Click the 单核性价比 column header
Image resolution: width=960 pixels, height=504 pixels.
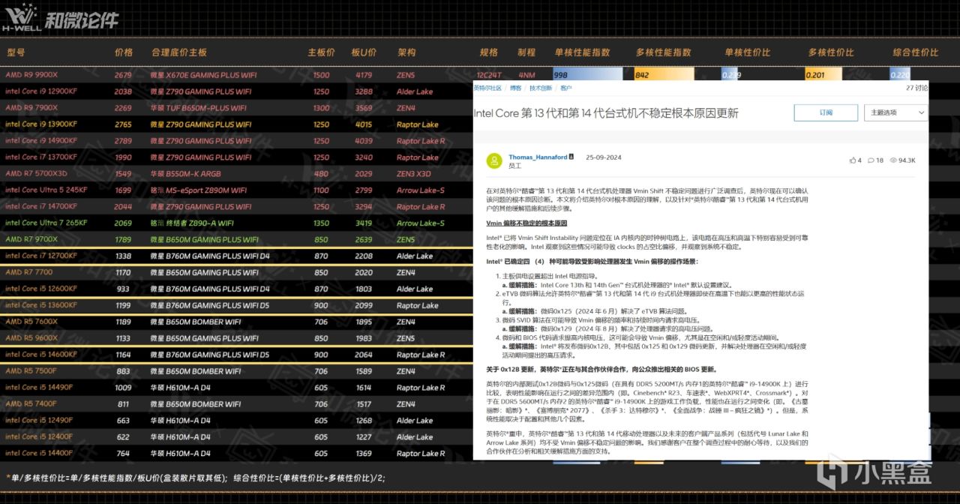pos(747,52)
